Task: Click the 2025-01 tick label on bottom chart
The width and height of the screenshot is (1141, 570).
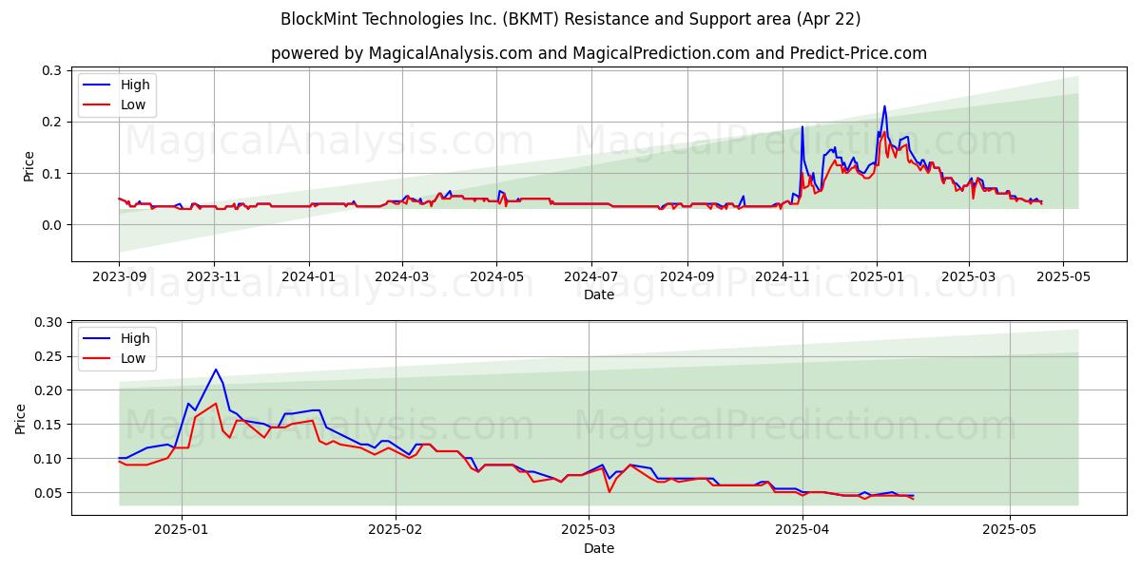Action: point(181,530)
